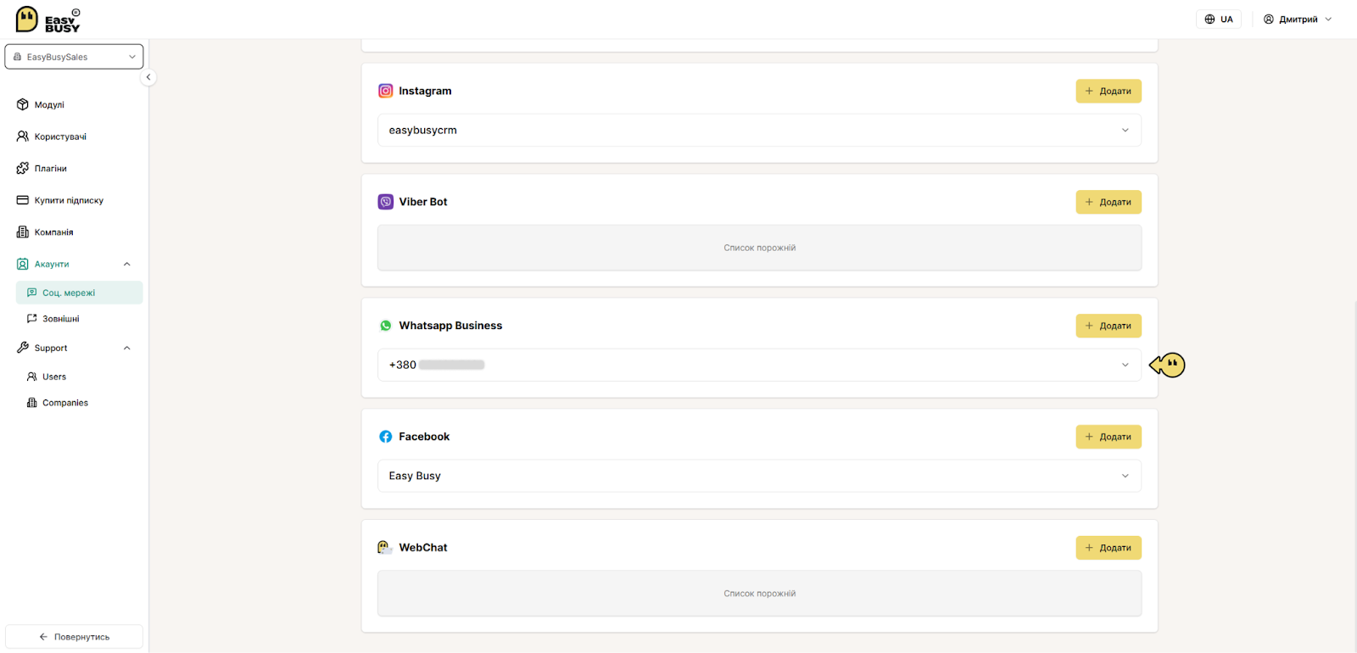The image size is (1357, 653).
Task: Expand the +380 Whatsapp number row
Action: point(759,365)
